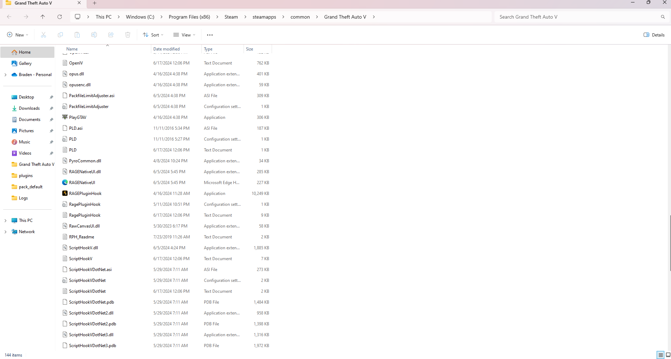Go up one folder level
The image size is (671, 359).
click(x=43, y=17)
